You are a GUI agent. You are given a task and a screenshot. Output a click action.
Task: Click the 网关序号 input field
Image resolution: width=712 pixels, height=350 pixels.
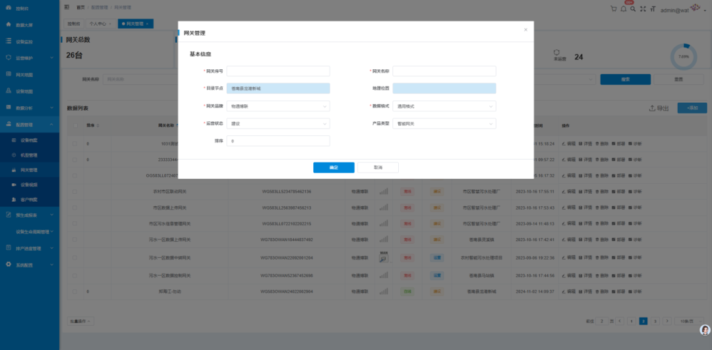point(278,71)
